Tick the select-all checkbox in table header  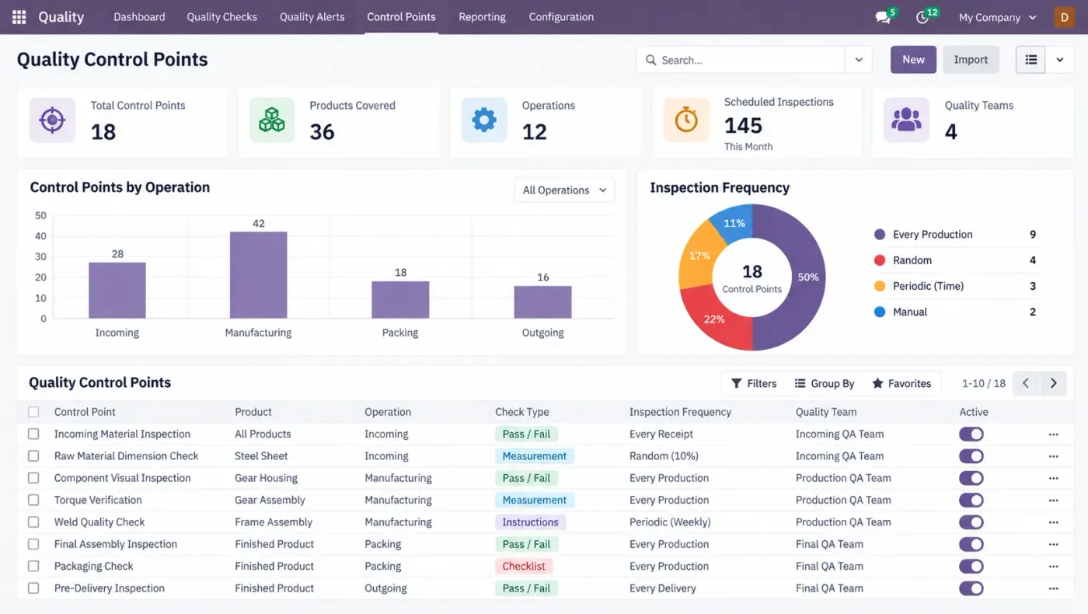(x=33, y=412)
